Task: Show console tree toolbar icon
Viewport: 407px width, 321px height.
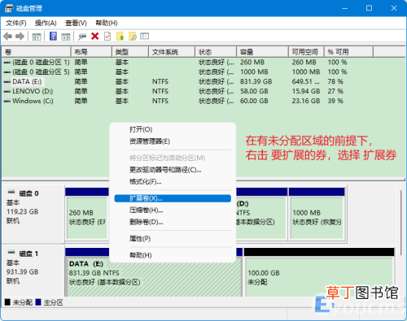Action: 37,37
